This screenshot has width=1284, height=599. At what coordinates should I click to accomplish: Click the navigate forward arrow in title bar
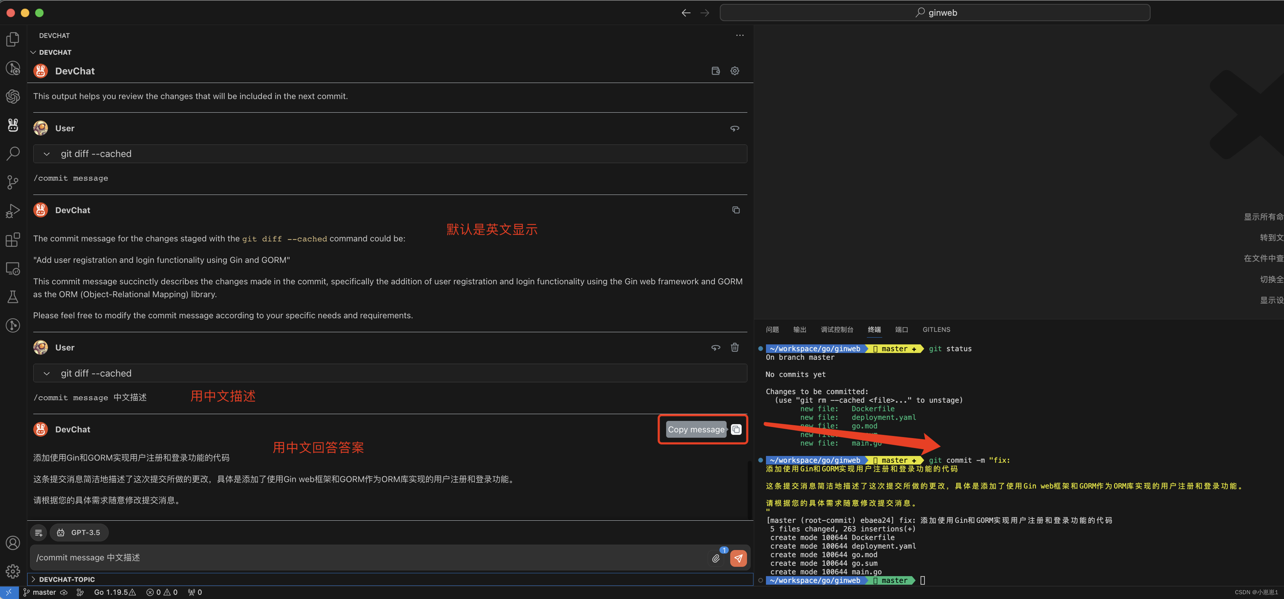pyautogui.click(x=704, y=13)
